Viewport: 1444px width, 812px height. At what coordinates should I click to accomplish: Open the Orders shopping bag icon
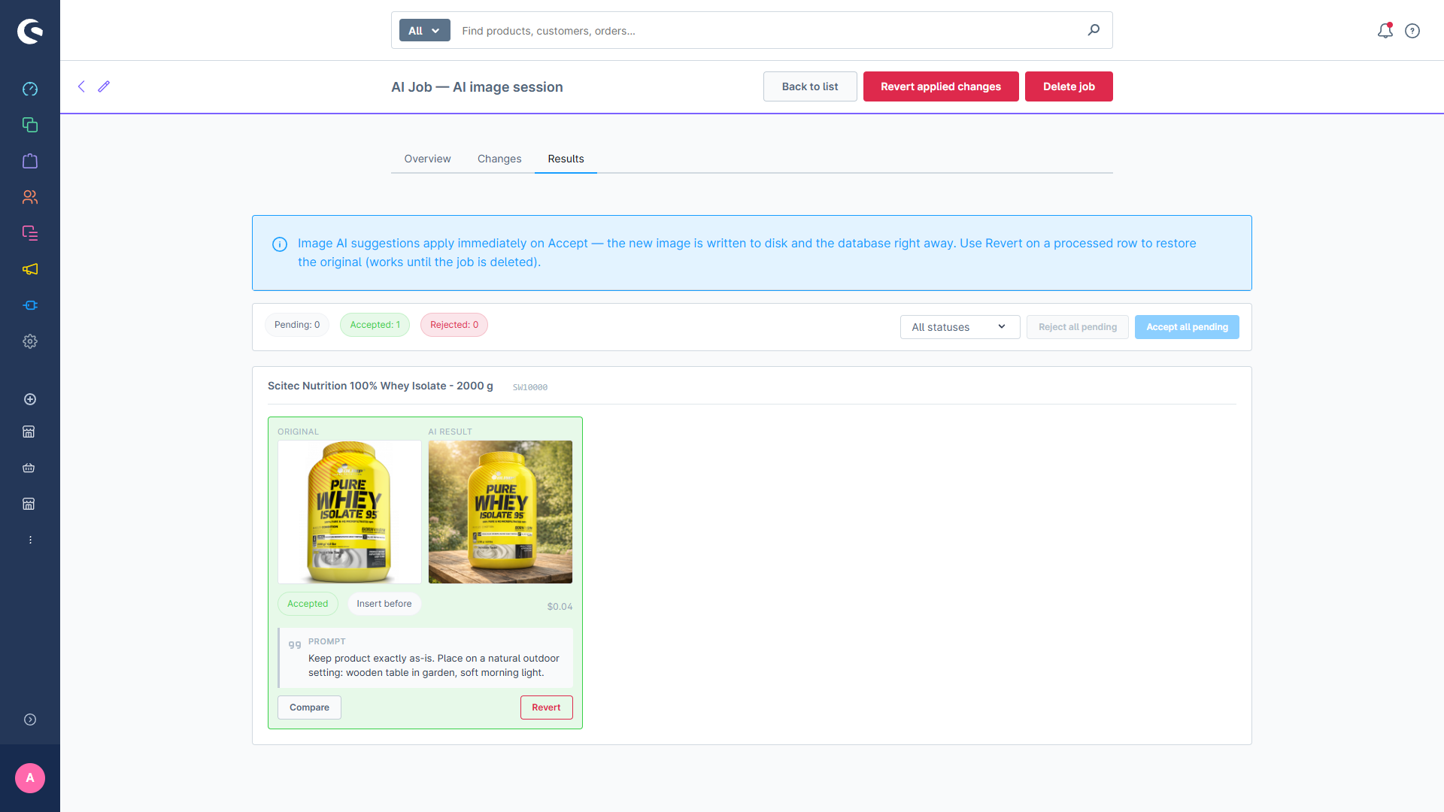(x=30, y=161)
